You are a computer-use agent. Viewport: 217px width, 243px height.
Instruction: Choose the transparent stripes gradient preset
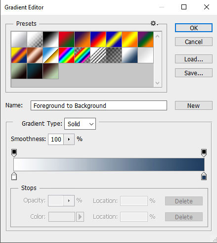[98, 55]
